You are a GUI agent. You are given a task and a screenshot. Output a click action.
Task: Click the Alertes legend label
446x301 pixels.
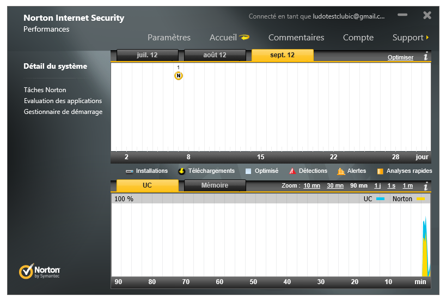pos(357,171)
